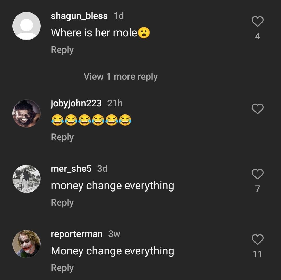This screenshot has width=281, height=280.
Task: Like shagun_bless's comment with the heart
Action: 258,21
